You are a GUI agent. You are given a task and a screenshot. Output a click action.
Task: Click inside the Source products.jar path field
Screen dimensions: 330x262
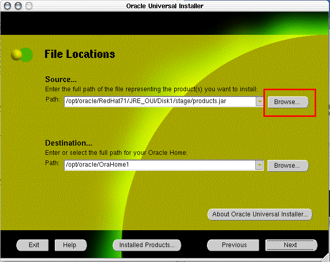click(x=159, y=102)
